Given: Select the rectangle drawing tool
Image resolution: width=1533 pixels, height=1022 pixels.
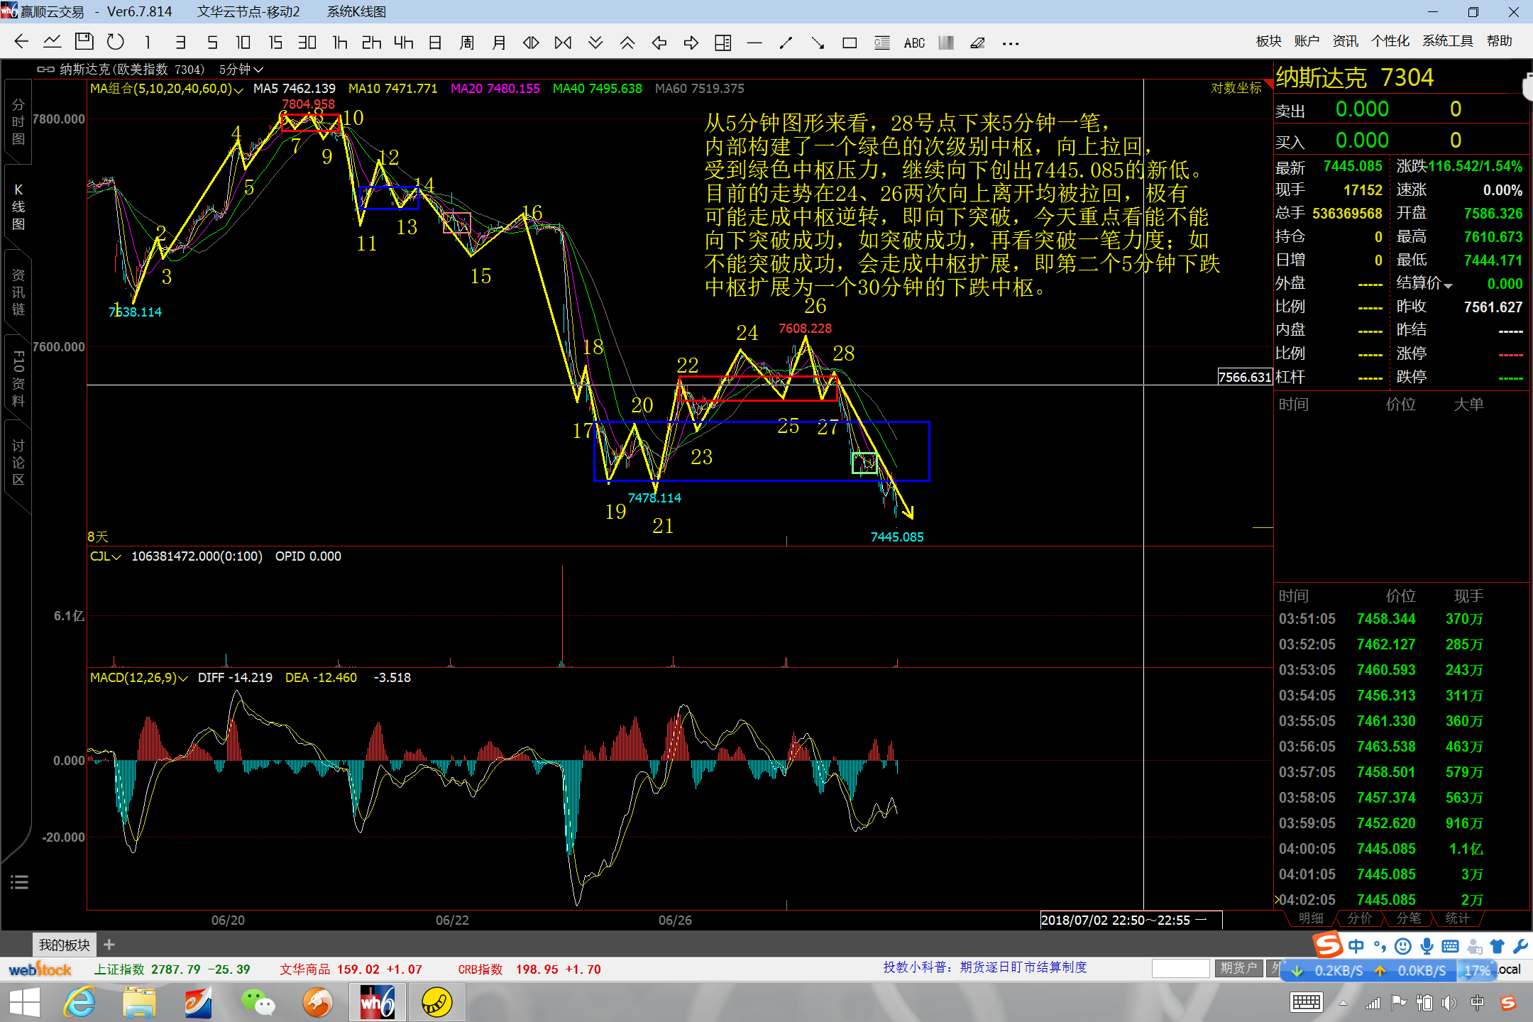Looking at the screenshot, I should 850,43.
